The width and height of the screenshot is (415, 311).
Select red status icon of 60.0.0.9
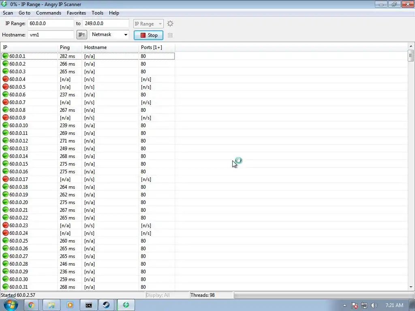pyautogui.click(x=6, y=117)
